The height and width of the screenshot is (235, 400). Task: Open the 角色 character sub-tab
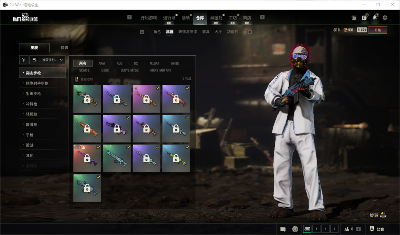(x=157, y=32)
